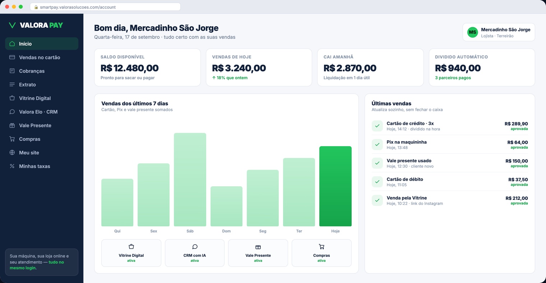Open the Minhas taxas percent icon
The width and height of the screenshot is (546, 283).
12,166
